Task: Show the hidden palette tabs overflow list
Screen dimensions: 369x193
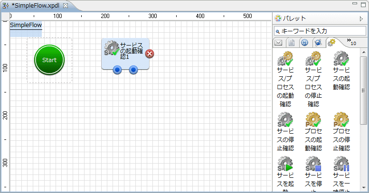Action: tap(351, 42)
